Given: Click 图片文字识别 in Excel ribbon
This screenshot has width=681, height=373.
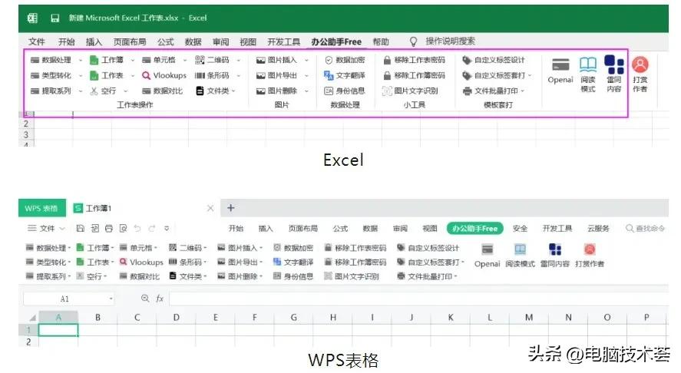Looking at the screenshot, I should click(410, 91).
